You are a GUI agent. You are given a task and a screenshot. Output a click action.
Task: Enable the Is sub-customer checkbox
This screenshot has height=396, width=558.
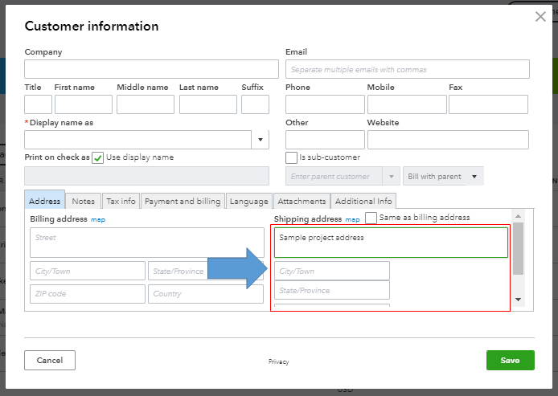291,157
